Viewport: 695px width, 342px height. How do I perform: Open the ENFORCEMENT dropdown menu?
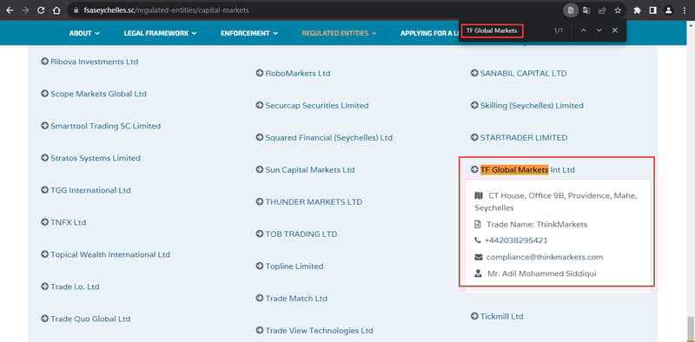pyautogui.click(x=249, y=33)
